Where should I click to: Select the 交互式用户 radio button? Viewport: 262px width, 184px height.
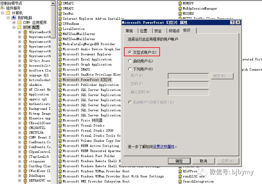click(x=130, y=52)
